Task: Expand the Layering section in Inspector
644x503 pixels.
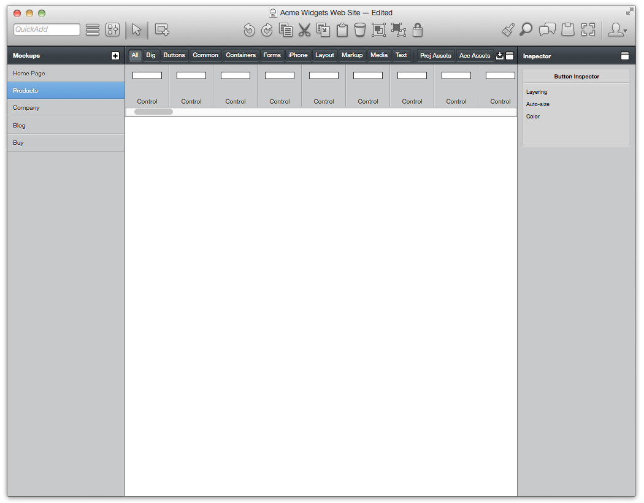Action: click(x=537, y=92)
